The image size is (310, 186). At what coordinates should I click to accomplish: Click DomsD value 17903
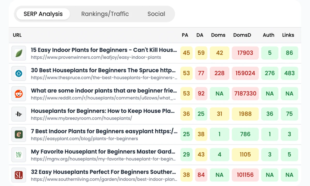point(245,53)
